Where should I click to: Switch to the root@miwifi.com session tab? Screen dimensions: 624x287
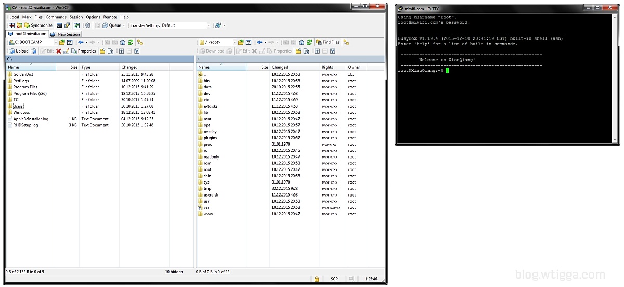coord(27,34)
